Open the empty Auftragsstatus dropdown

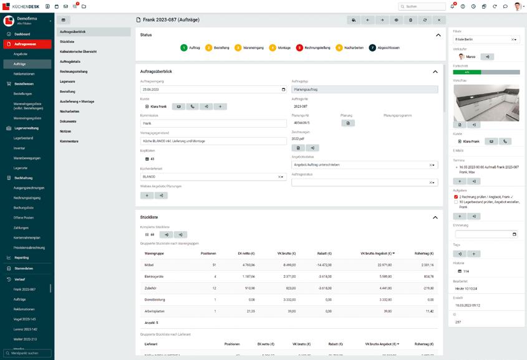365,182
